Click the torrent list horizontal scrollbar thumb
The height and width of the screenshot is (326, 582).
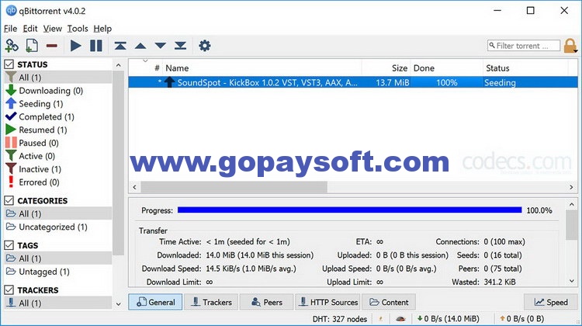click(x=234, y=187)
